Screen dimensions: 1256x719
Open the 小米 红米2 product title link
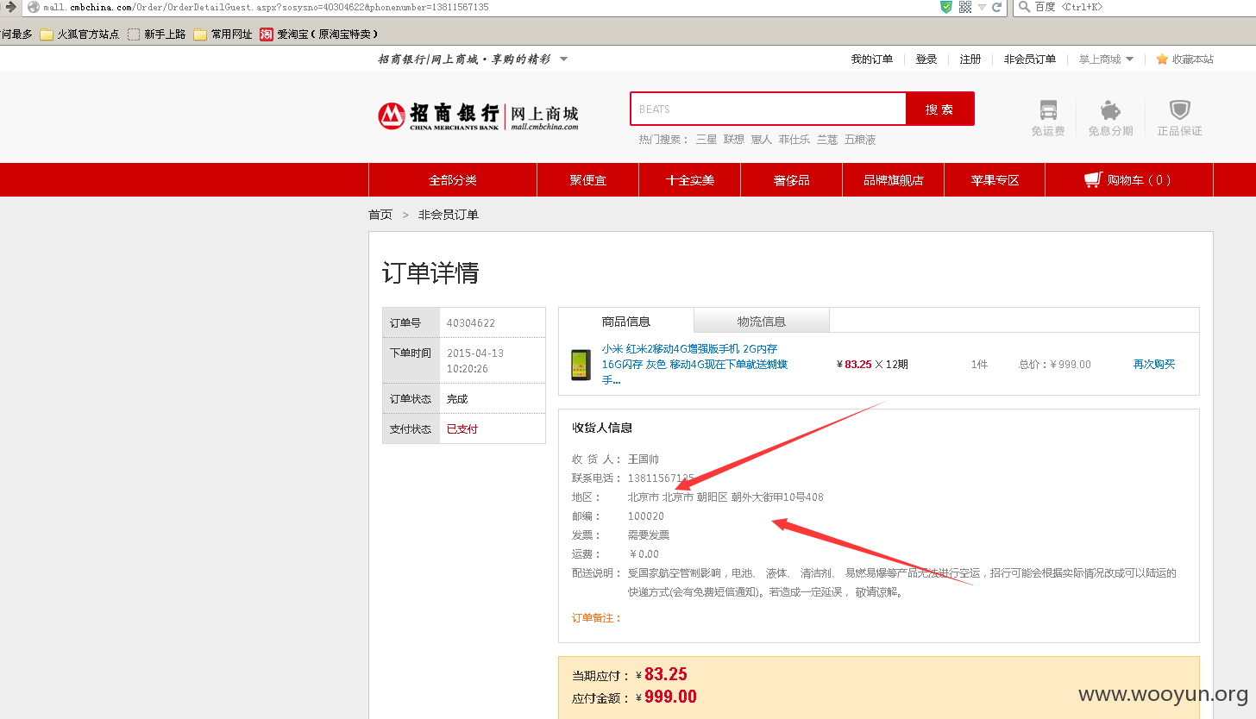[x=694, y=365]
